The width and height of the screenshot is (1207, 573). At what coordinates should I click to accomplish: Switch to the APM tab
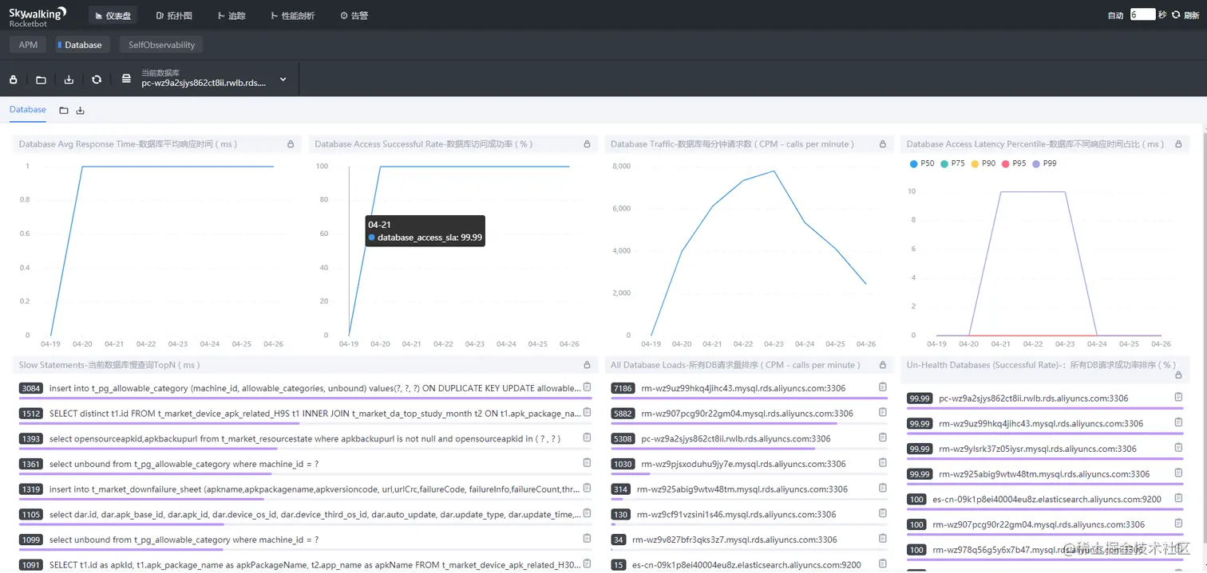[x=28, y=45]
